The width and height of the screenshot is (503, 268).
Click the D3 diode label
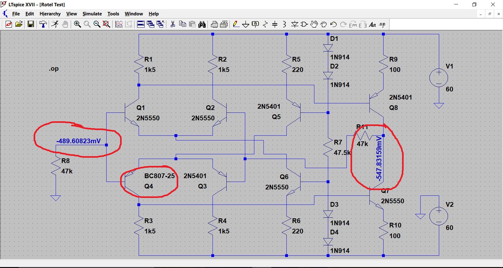(334, 205)
